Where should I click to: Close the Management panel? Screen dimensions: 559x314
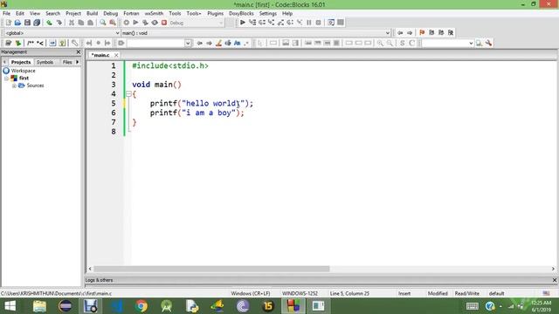(x=79, y=52)
